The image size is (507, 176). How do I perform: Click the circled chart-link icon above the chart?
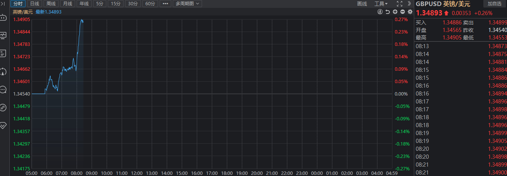pos(380,12)
